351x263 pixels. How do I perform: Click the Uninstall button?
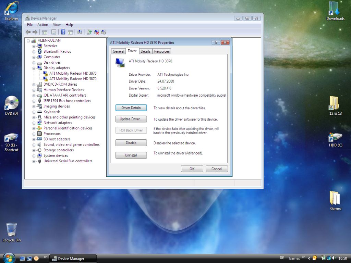[131, 155]
